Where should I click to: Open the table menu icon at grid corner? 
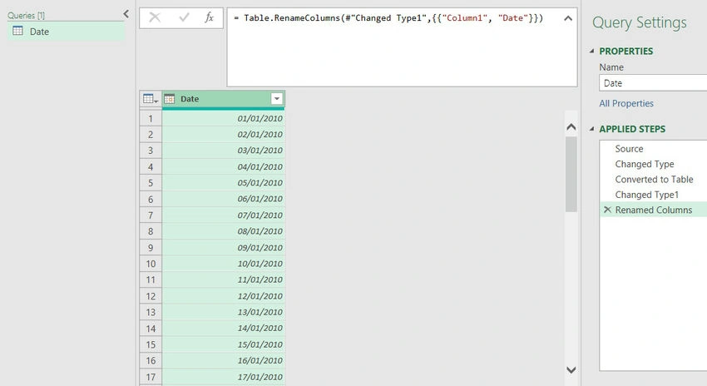151,99
